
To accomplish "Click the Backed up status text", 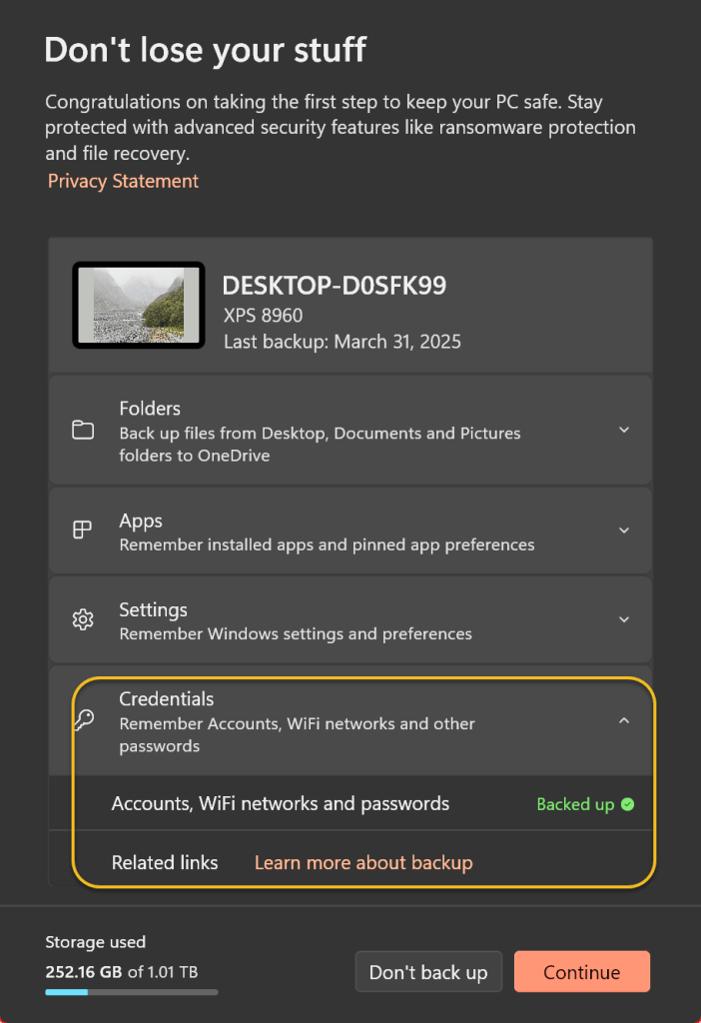I will click(575, 804).
